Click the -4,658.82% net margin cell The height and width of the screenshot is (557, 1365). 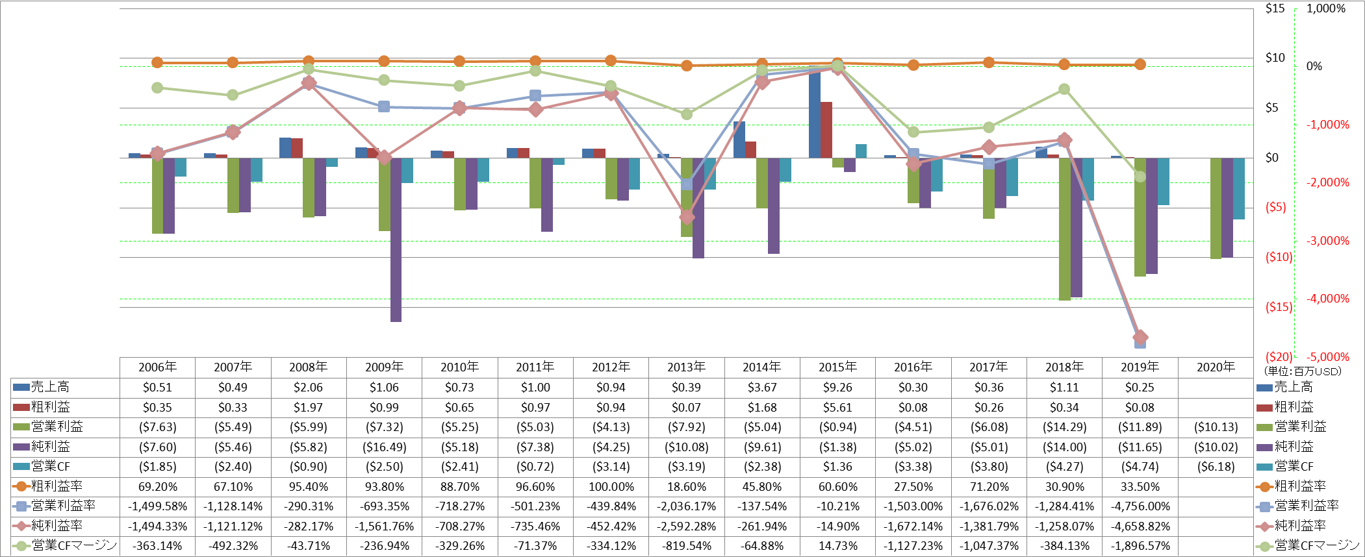pyautogui.click(x=1140, y=526)
